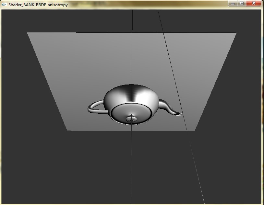Click the teapot spout

170,108
